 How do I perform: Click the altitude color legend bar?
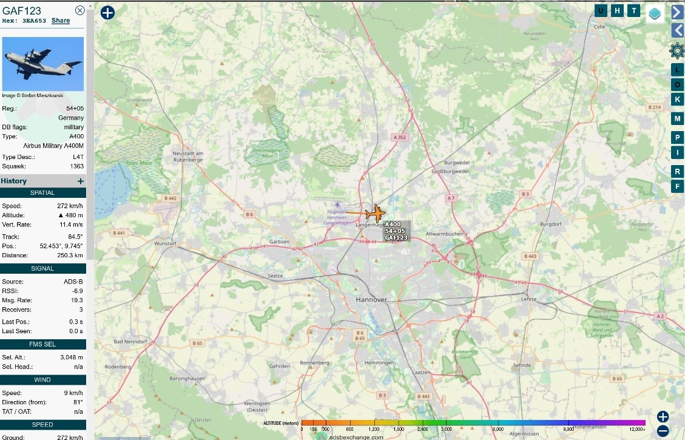point(473,422)
